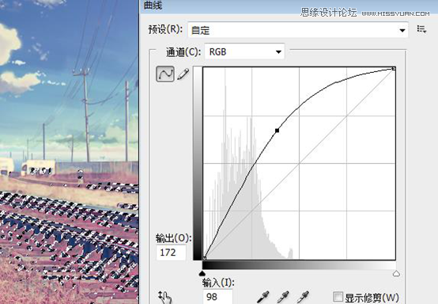Open the 预设 preset dropdown
438x304 pixels.
[x=298, y=30]
